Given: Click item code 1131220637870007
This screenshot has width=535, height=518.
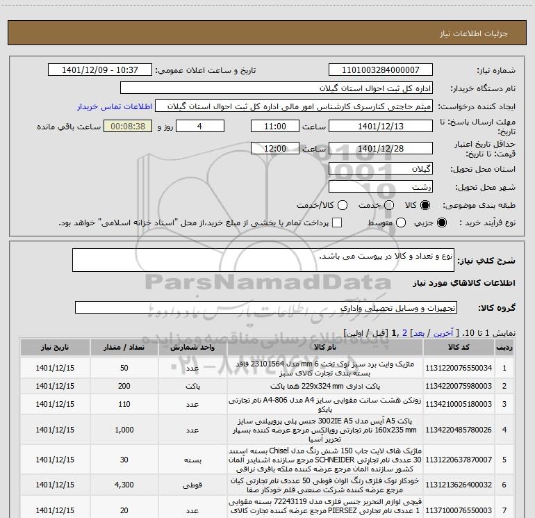Looking at the screenshot, I should coord(459,460).
